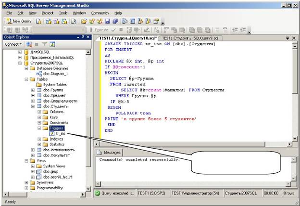Select the dbo.Diagram_1 diagram
Image resolution: width=300 pixels, height=206 pixels.
(x=55, y=74)
